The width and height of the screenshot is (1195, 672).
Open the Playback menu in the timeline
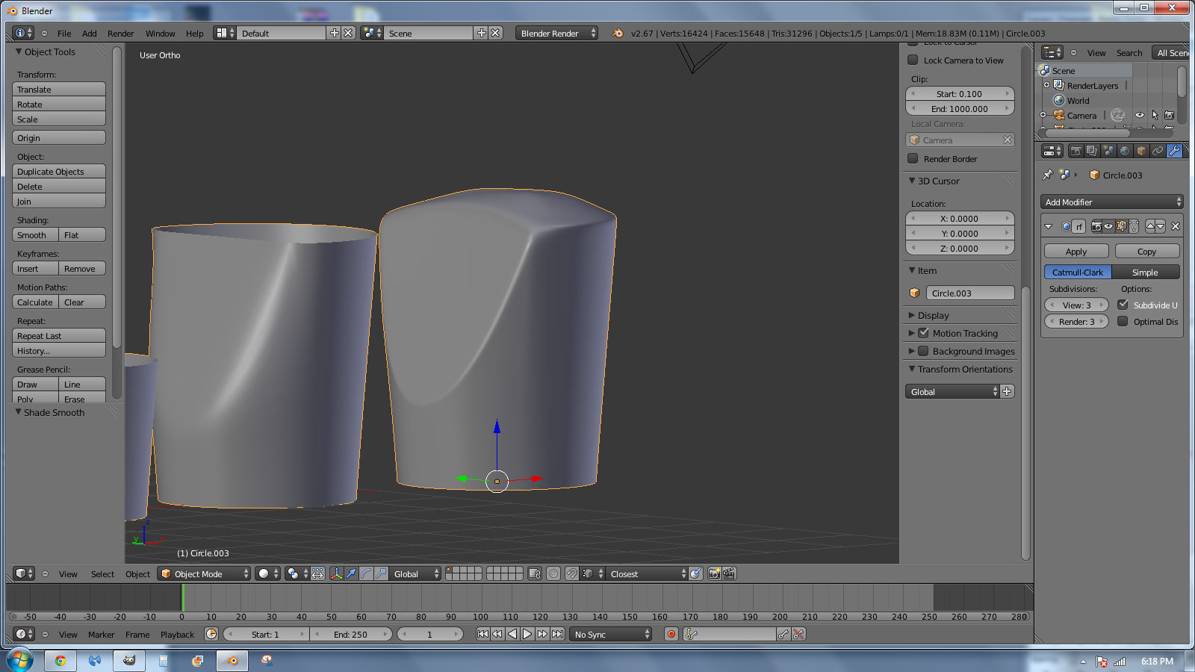(177, 634)
